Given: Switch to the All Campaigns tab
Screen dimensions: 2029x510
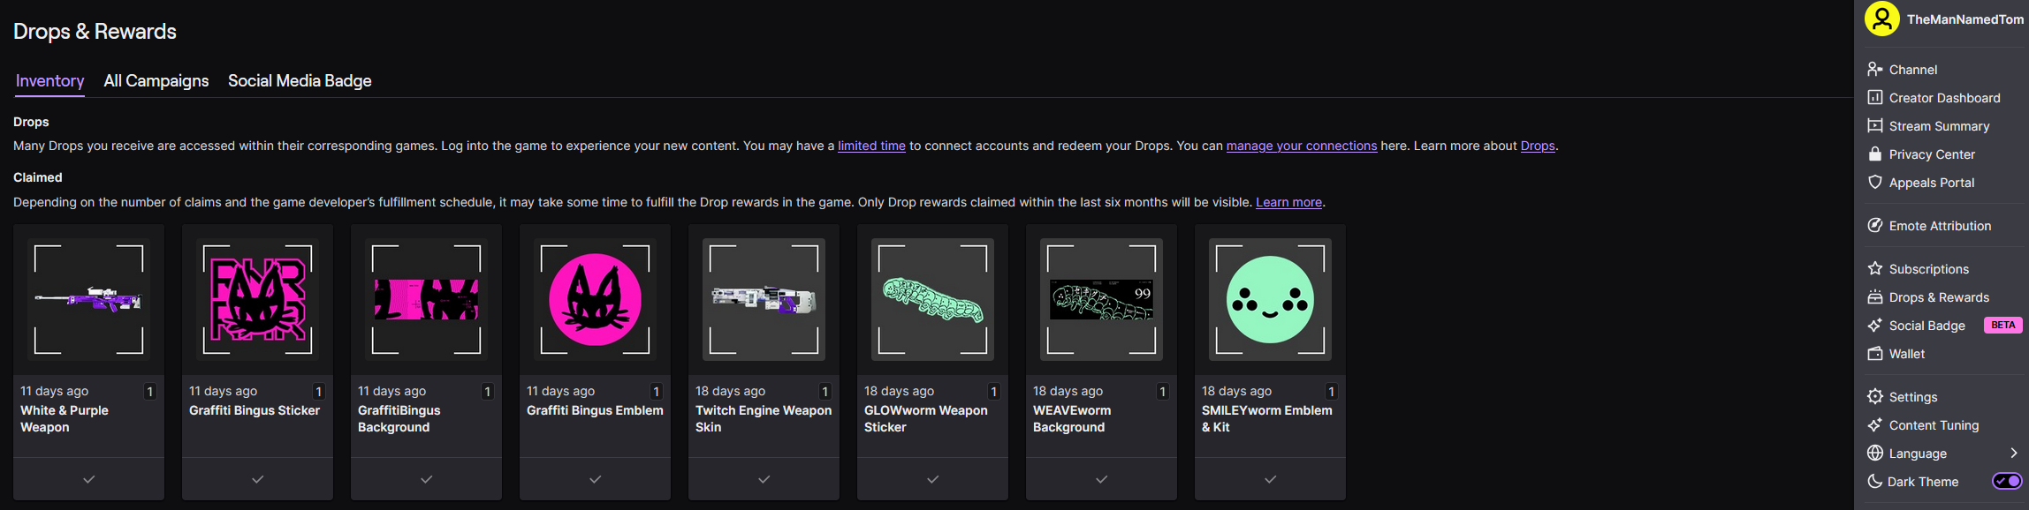Looking at the screenshot, I should [x=156, y=80].
